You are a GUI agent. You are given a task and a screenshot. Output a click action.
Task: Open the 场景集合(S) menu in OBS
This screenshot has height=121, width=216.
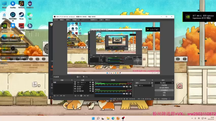click(x=94, y=20)
